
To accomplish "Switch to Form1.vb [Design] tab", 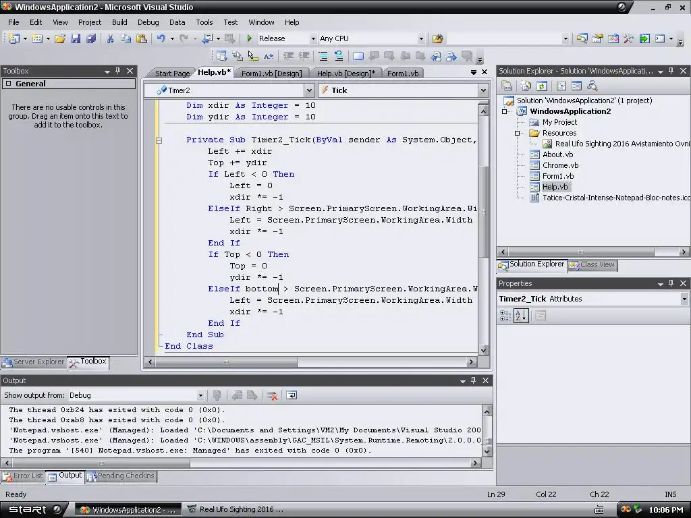I will click(x=271, y=74).
